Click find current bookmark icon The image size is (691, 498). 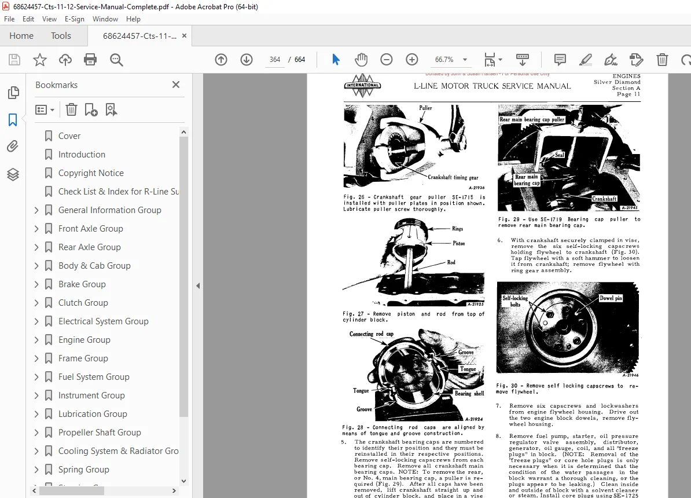tap(111, 109)
